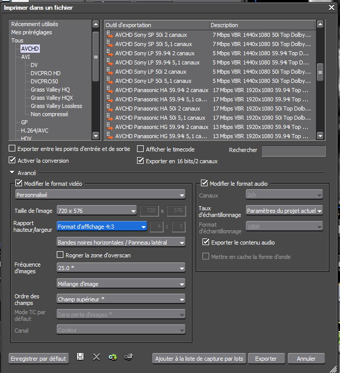Click Enregistrer par défaut button

coord(38,359)
